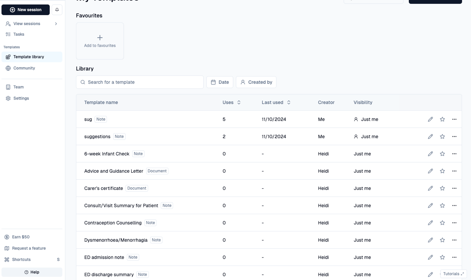Open more options for sug template

[454, 119]
